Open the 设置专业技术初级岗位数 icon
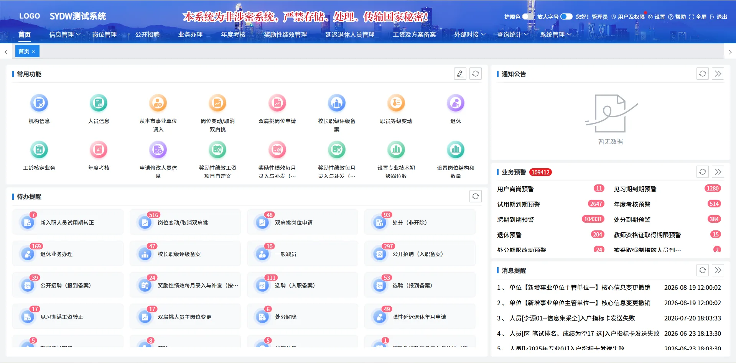The height and width of the screenshot is (363, 736). [396, 149]
